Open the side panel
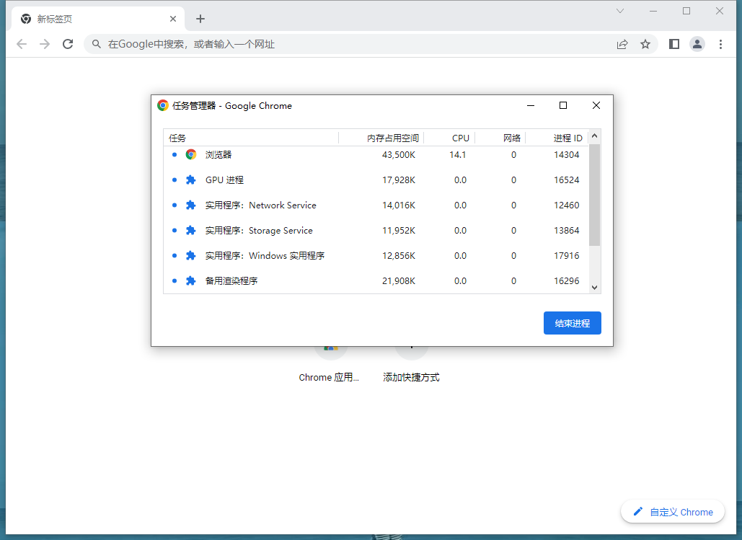Image resolution: width=742 pixels, height=540 pixels. click(673, 44)
